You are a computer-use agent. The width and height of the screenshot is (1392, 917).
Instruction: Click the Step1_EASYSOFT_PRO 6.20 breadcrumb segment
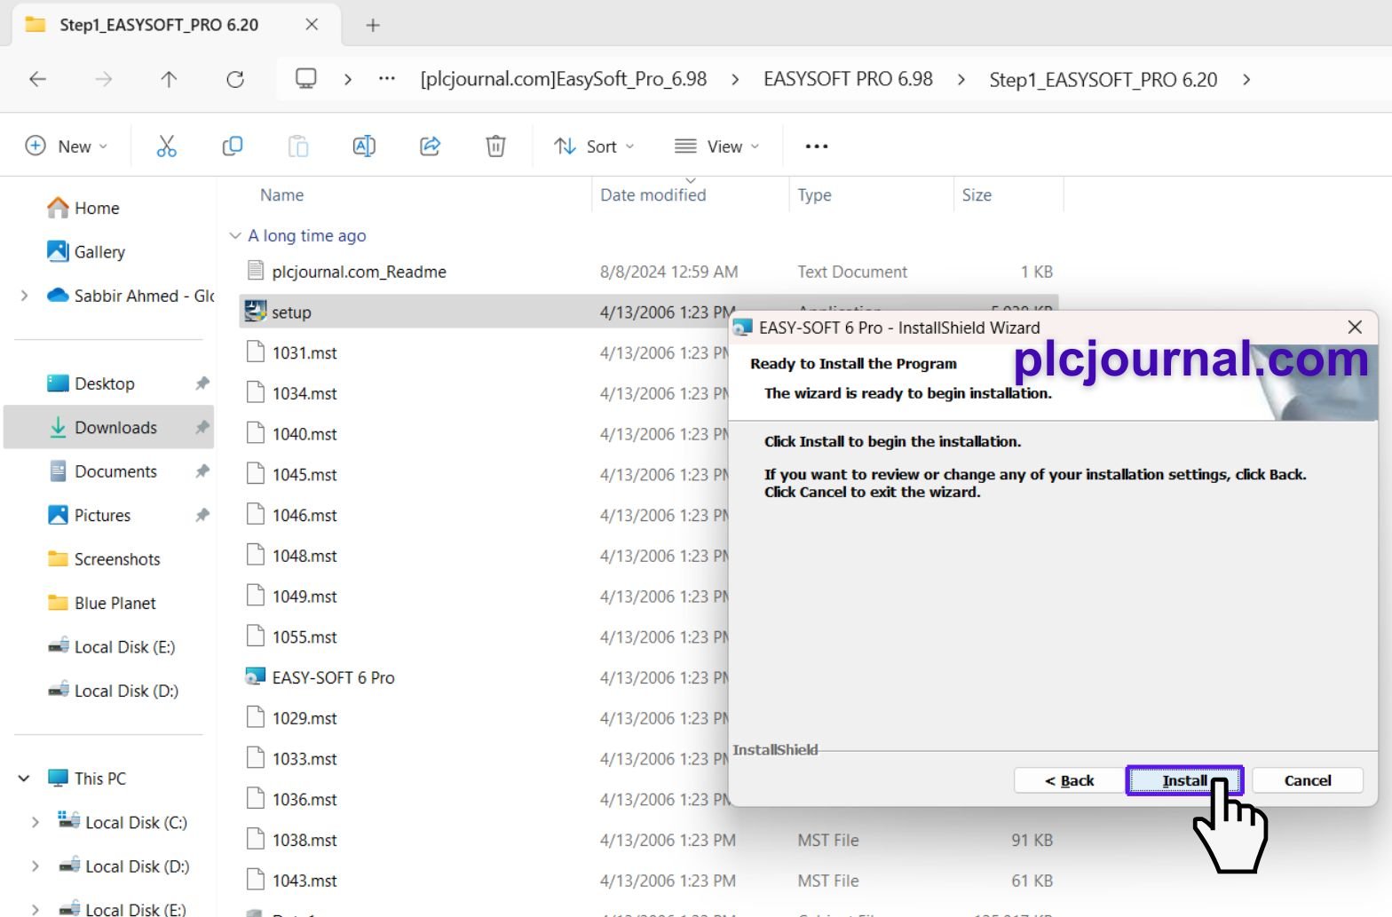coord(1103,79)
